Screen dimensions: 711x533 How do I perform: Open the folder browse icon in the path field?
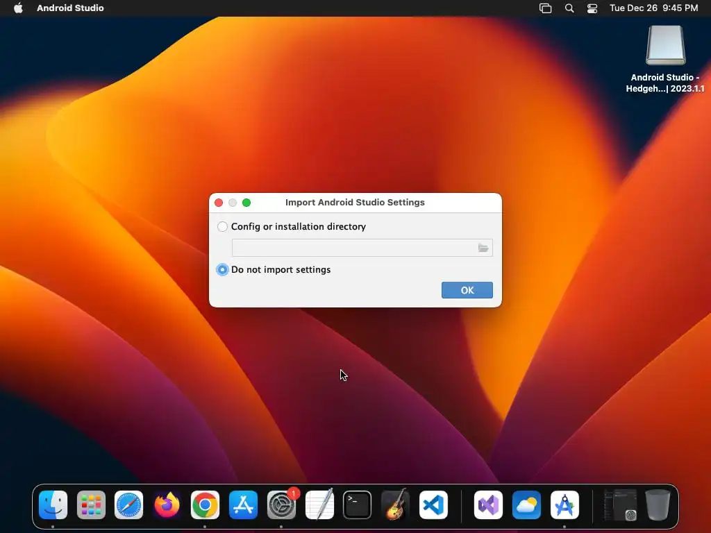pyautogui.click(x=483, y=248)
